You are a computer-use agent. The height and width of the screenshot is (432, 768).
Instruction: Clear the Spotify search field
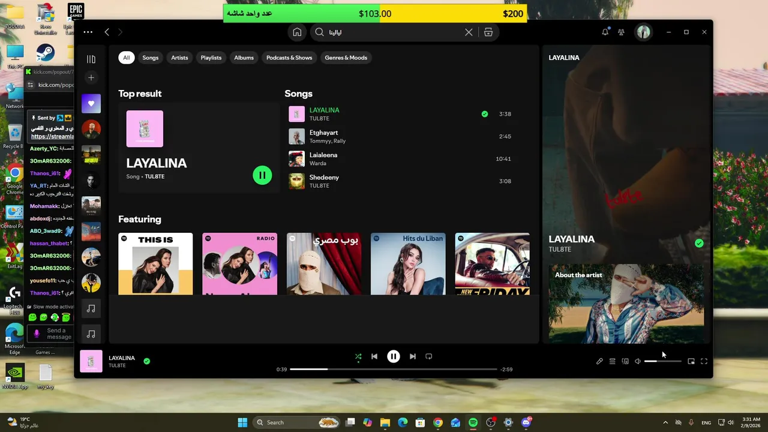tap(469, 32)
